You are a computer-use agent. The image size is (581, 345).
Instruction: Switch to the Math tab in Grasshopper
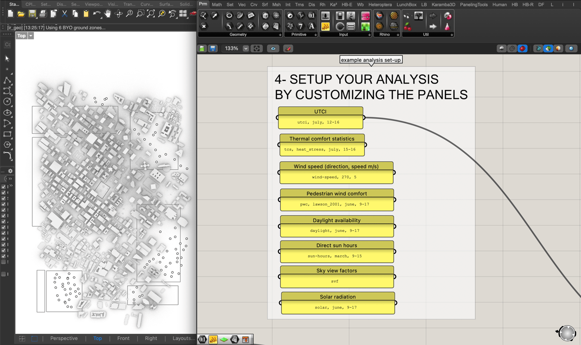[x=217, y=4]
